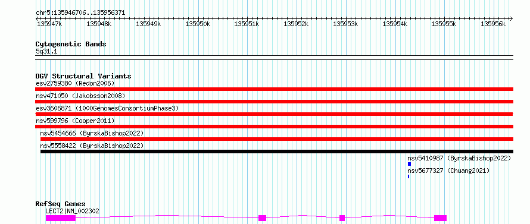This screenshot has width=530, height=224.
Task: Select the red bar under esv3606871
Action: pos(274,114)
